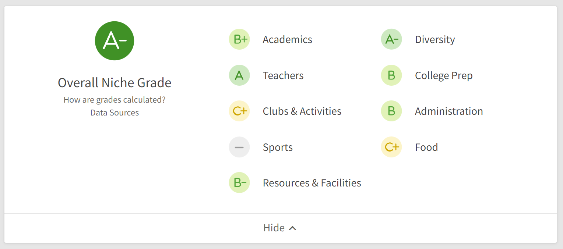
Task: Click the B+ Academics grade badge
Action: point(239,39)
